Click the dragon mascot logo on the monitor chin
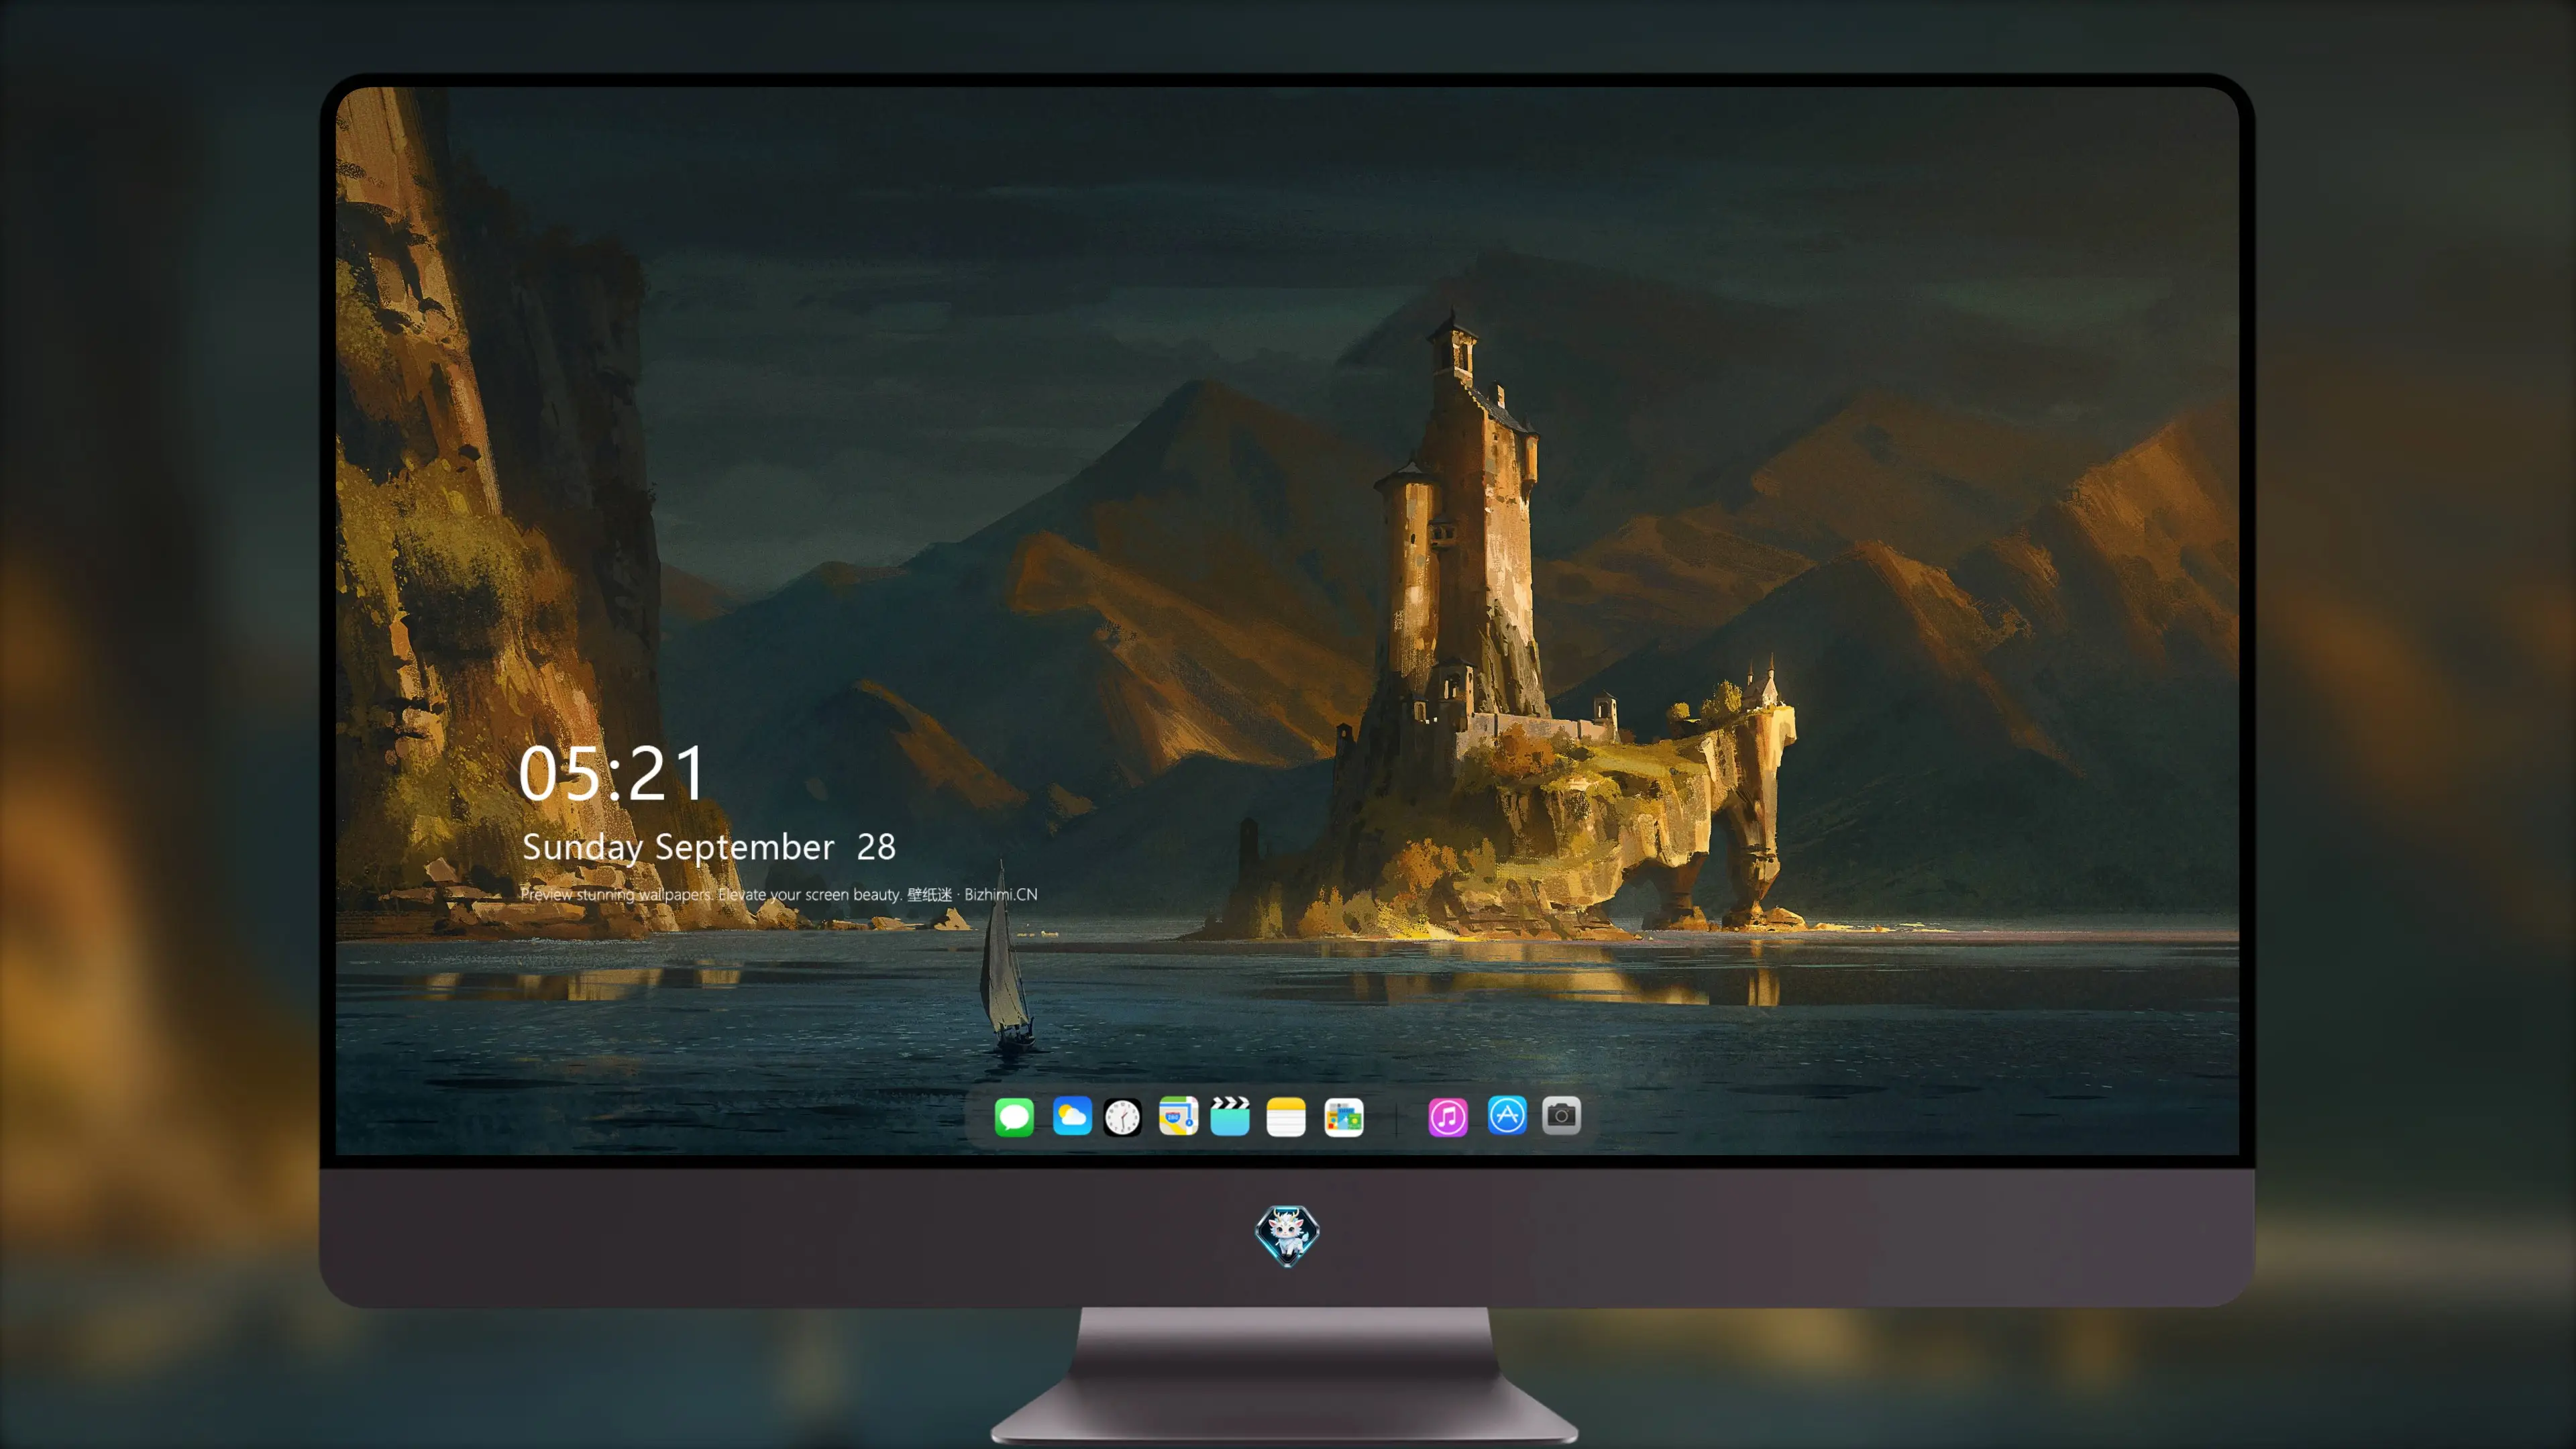Image resolution: width=2576 pixels, height=1449 pixels. pyautogui.click(x=1287, y=1235)
